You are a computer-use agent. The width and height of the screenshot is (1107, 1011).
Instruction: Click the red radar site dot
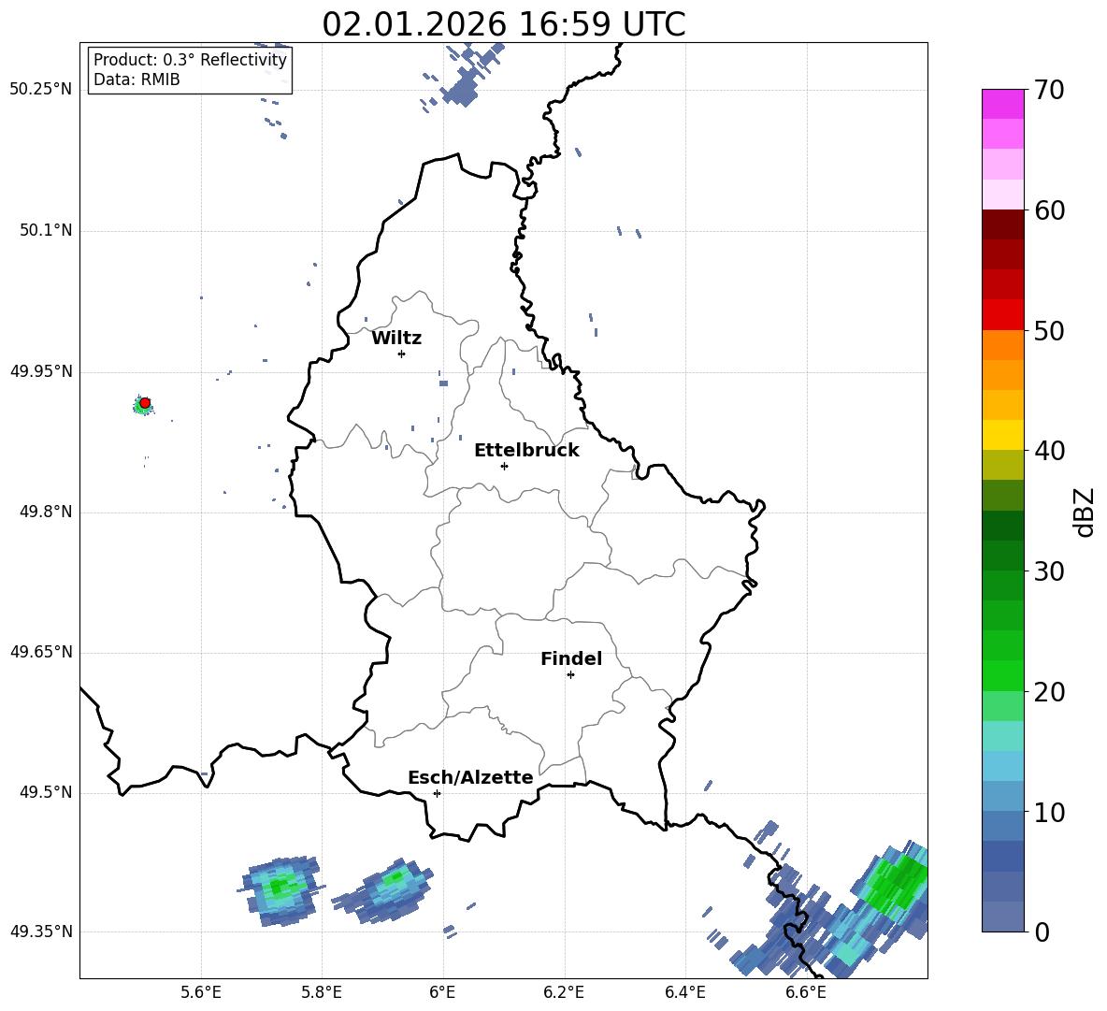click(145, 402)
